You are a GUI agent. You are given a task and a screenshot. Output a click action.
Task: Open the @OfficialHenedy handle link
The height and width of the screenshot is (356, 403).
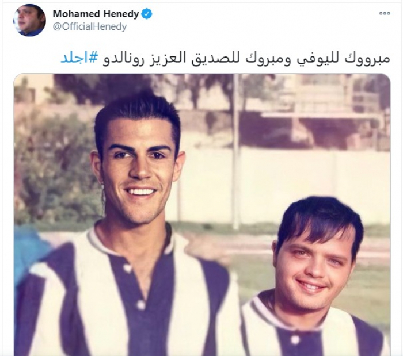pos(90,26)
